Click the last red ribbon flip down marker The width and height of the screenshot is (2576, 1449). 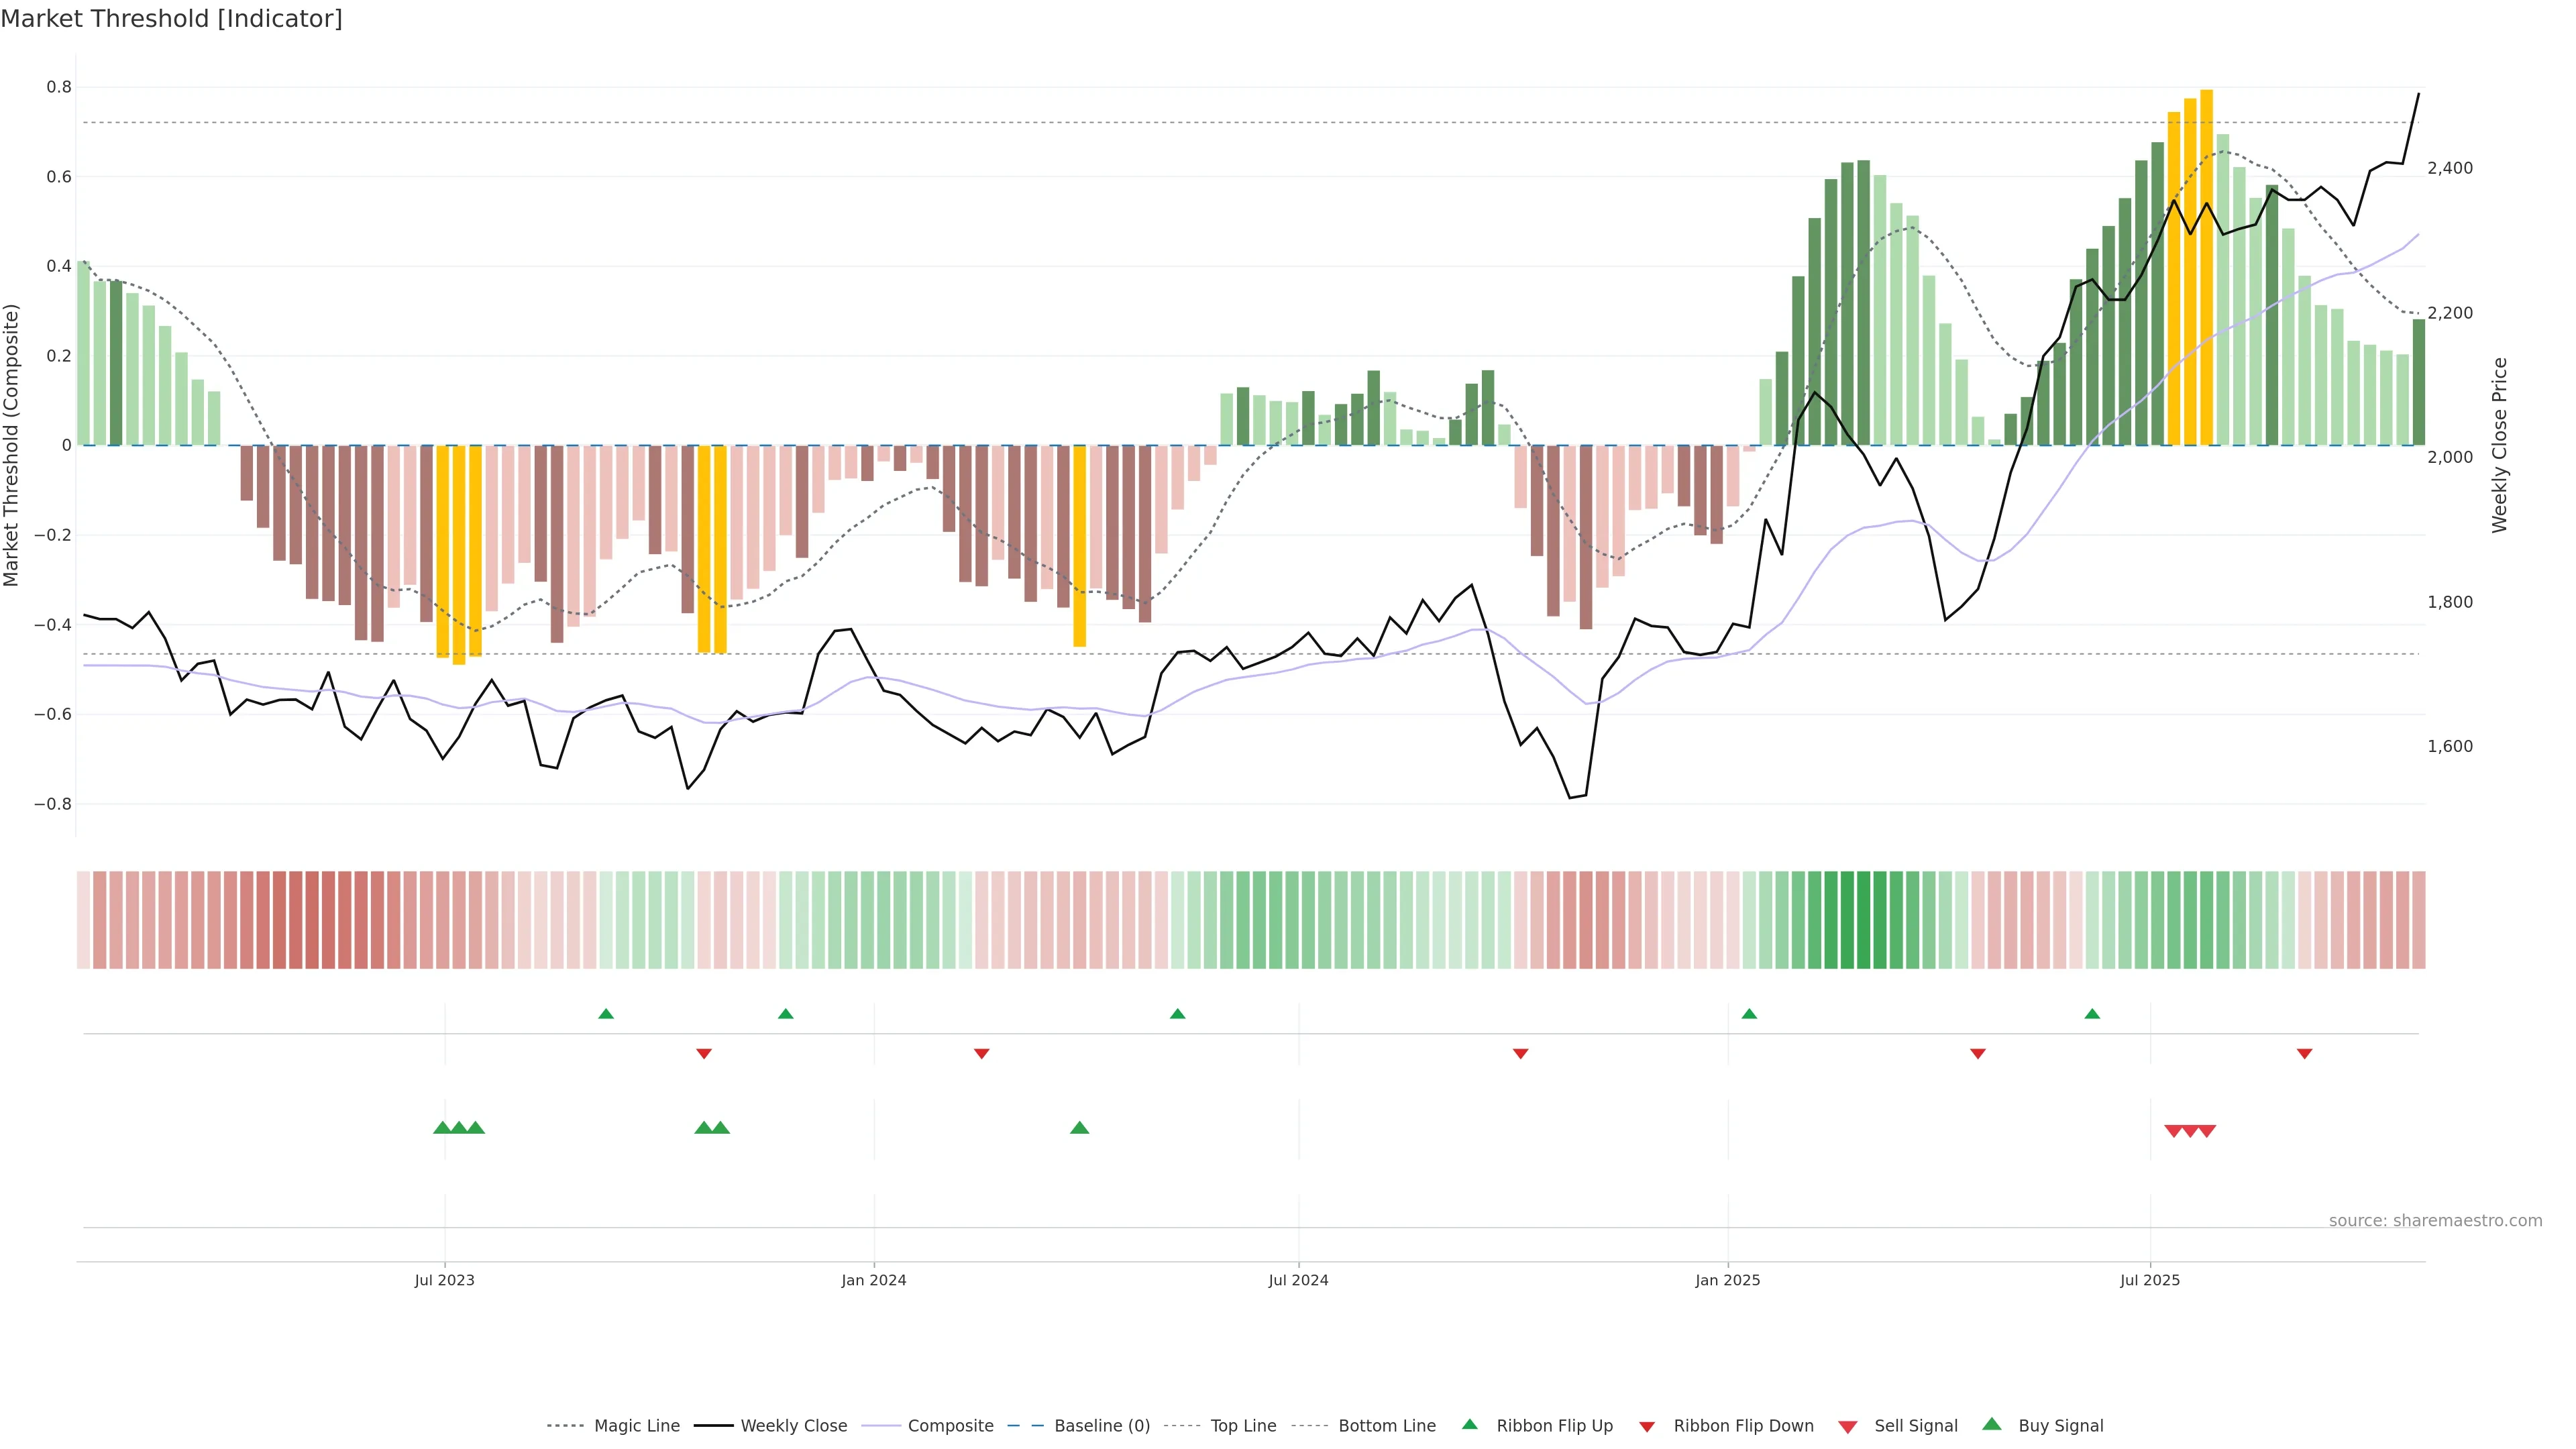click(x=2304, y=1054)
